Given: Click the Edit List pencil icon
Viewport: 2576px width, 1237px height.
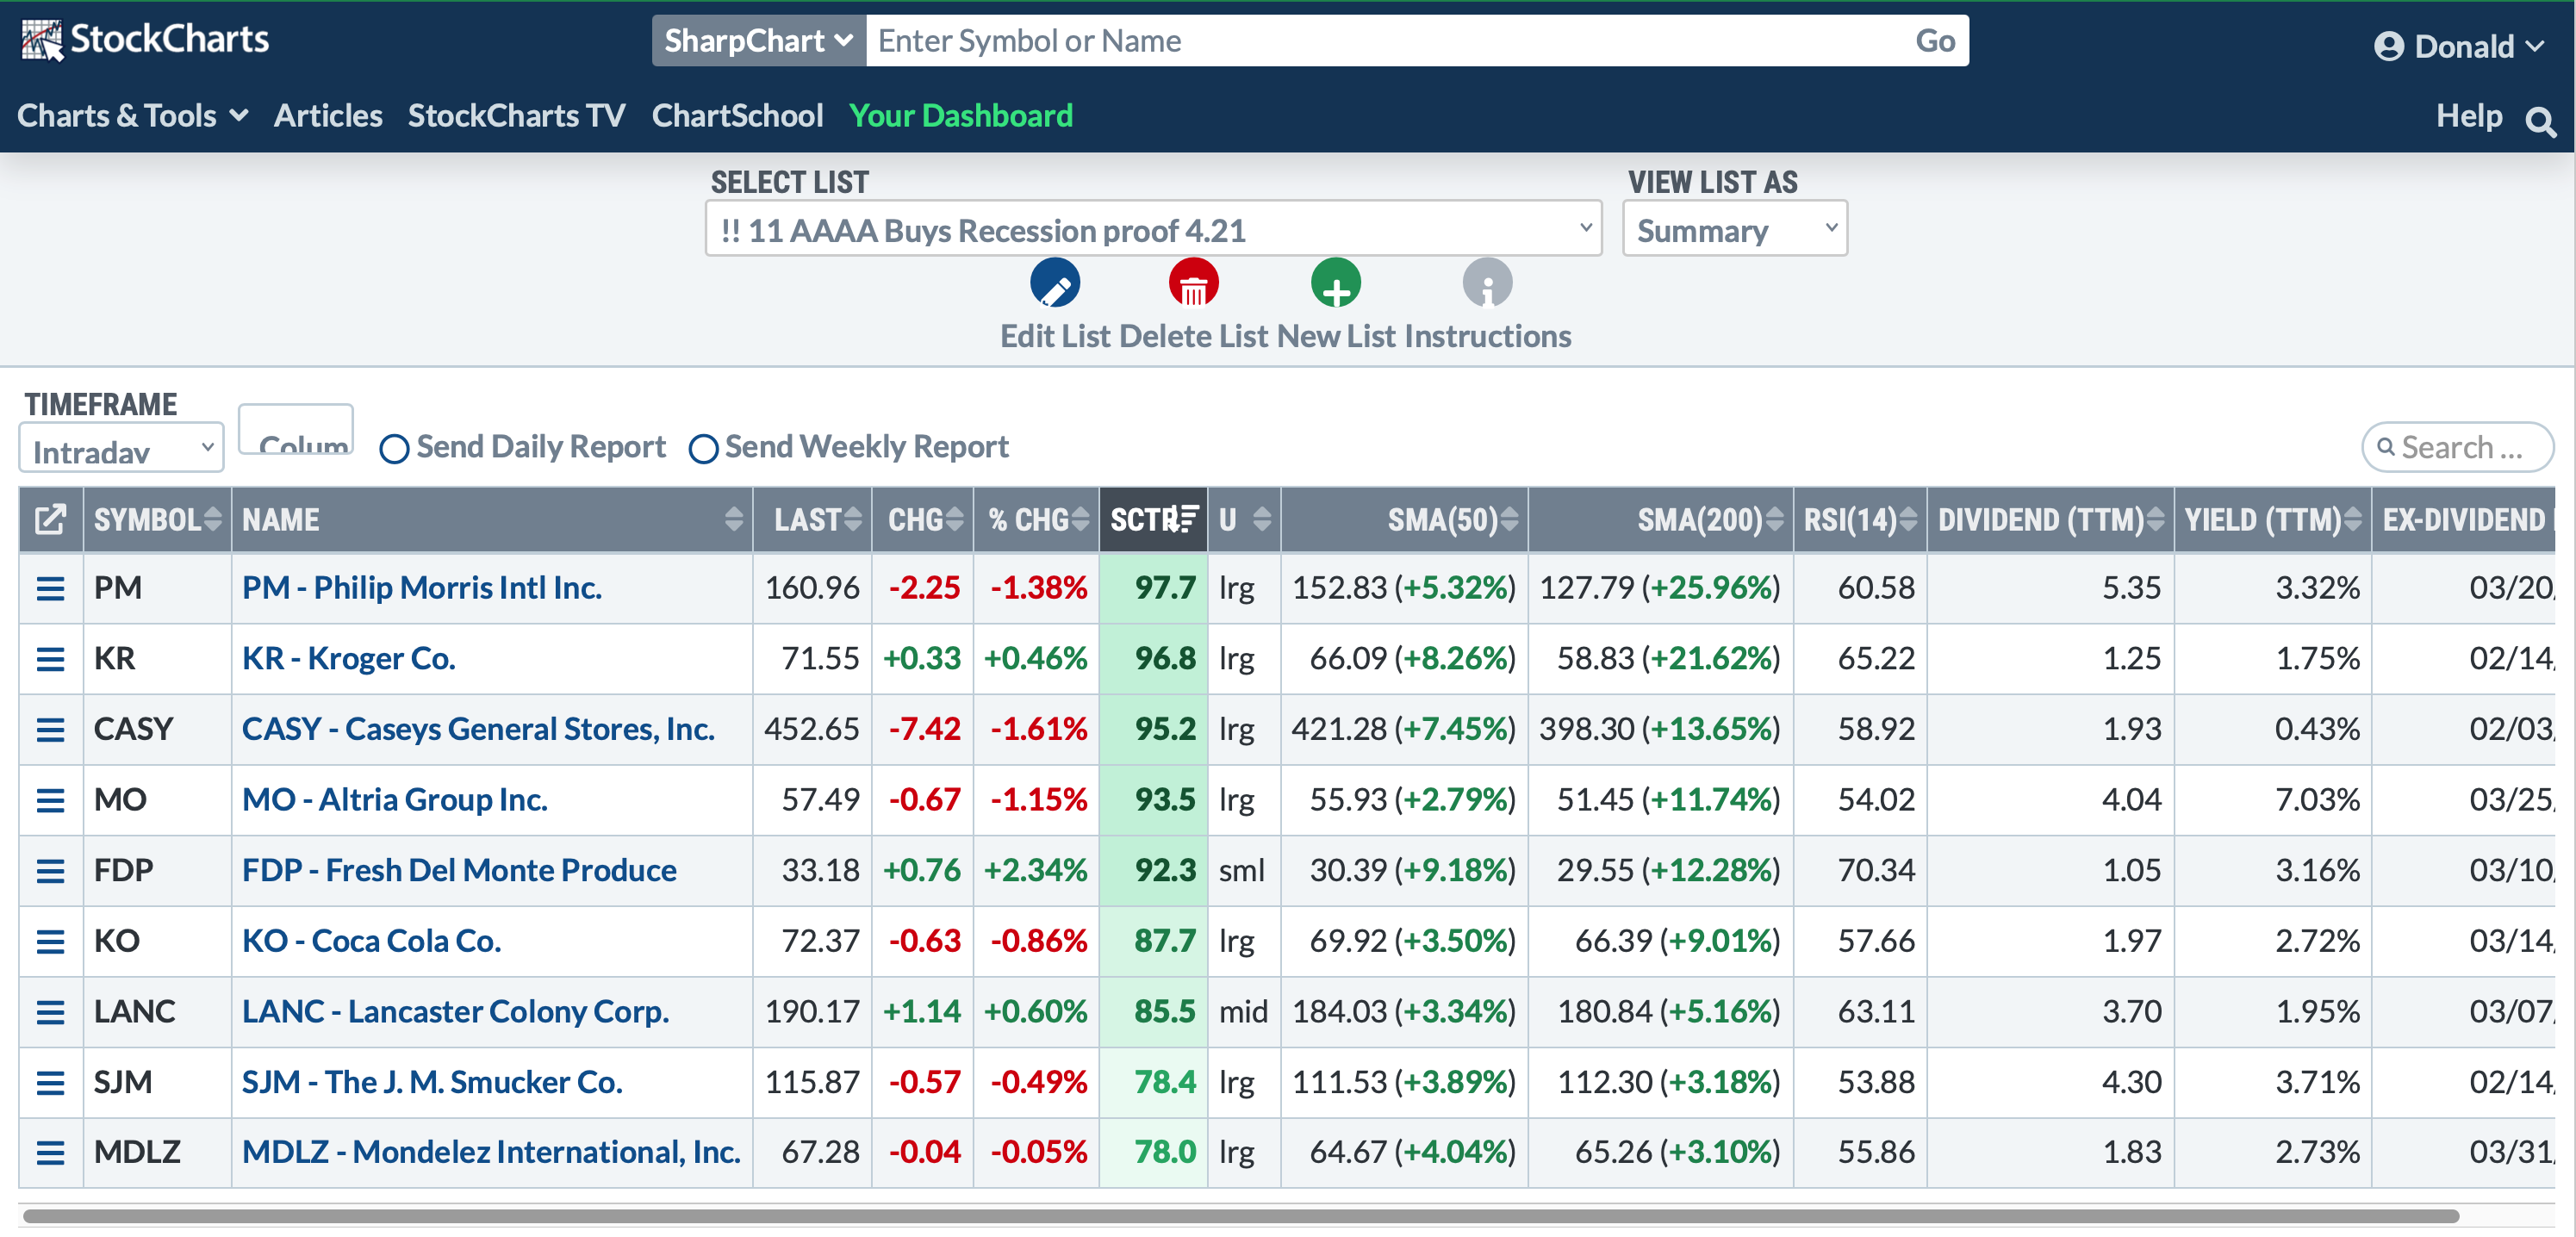Looking at the screenshot, I should (1055, 283).
